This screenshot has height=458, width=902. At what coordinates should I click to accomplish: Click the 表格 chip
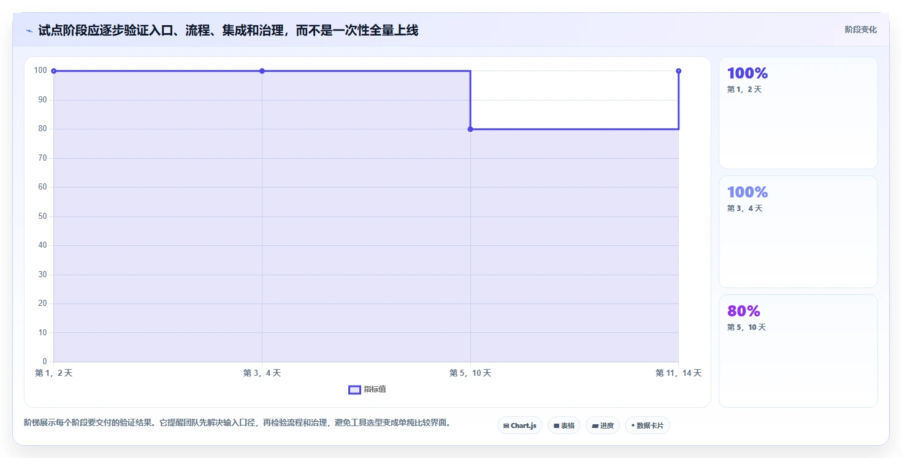click(564, 426)
